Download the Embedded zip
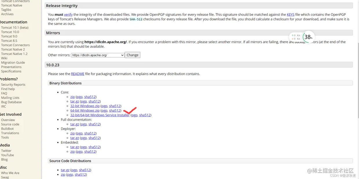 [x=72, y=152]
